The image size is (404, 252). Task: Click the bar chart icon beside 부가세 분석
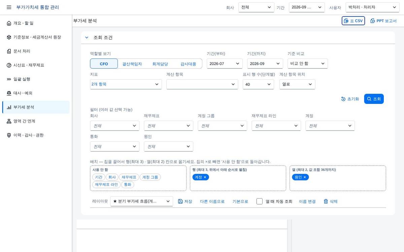pyautogui.click(x=9, y=107)
